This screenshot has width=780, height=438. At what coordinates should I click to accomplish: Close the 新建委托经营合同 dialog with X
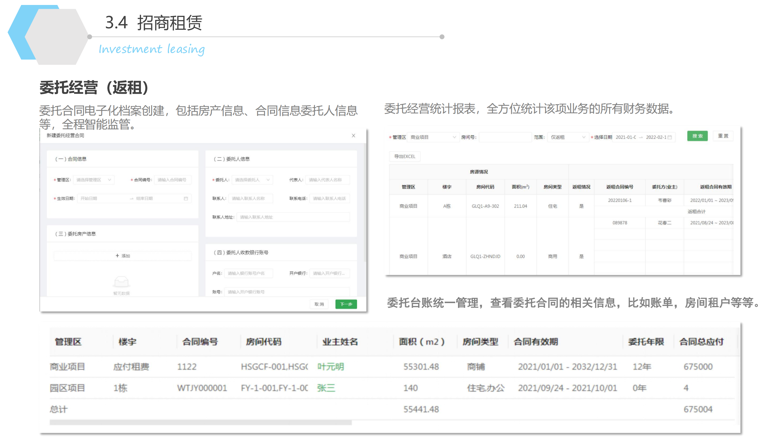[353, 135]
